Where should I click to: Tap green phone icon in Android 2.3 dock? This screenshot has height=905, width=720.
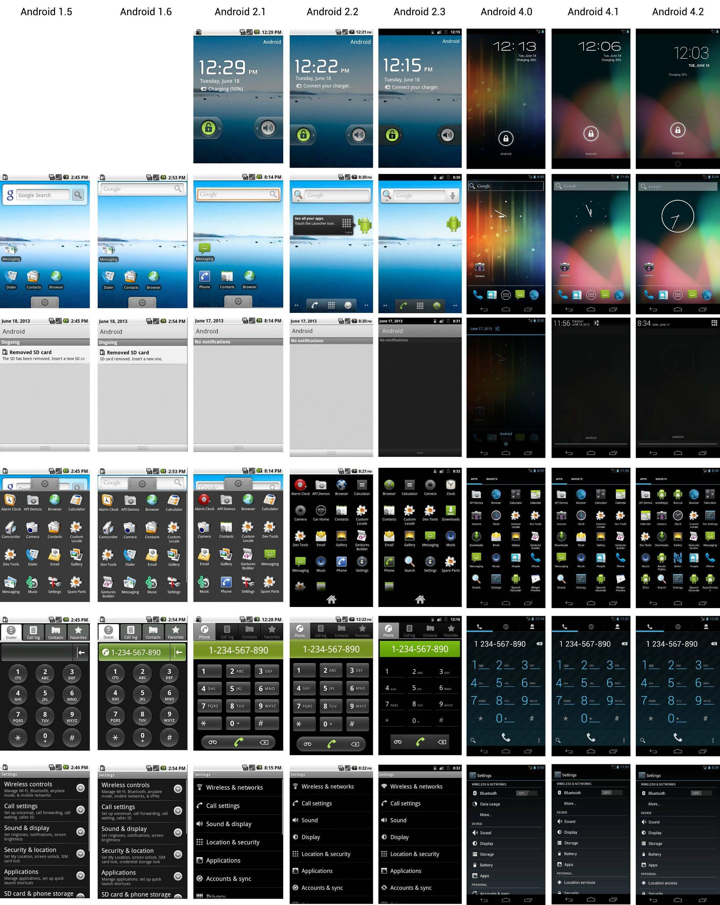403,305
